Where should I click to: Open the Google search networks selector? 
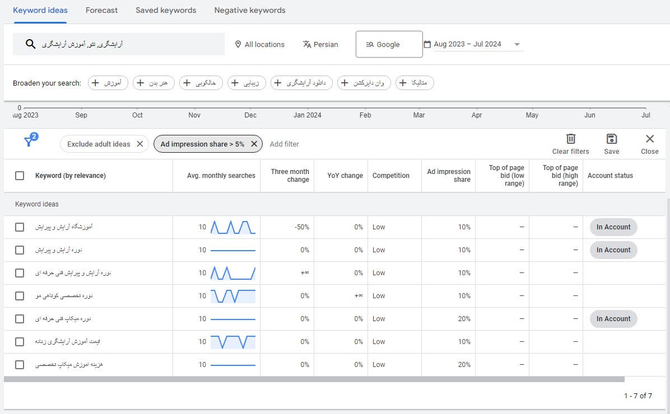point(389,44)
